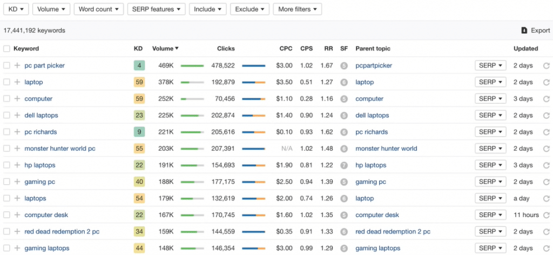Click SF badge in 'laptops' keyword row

point(344,198)
